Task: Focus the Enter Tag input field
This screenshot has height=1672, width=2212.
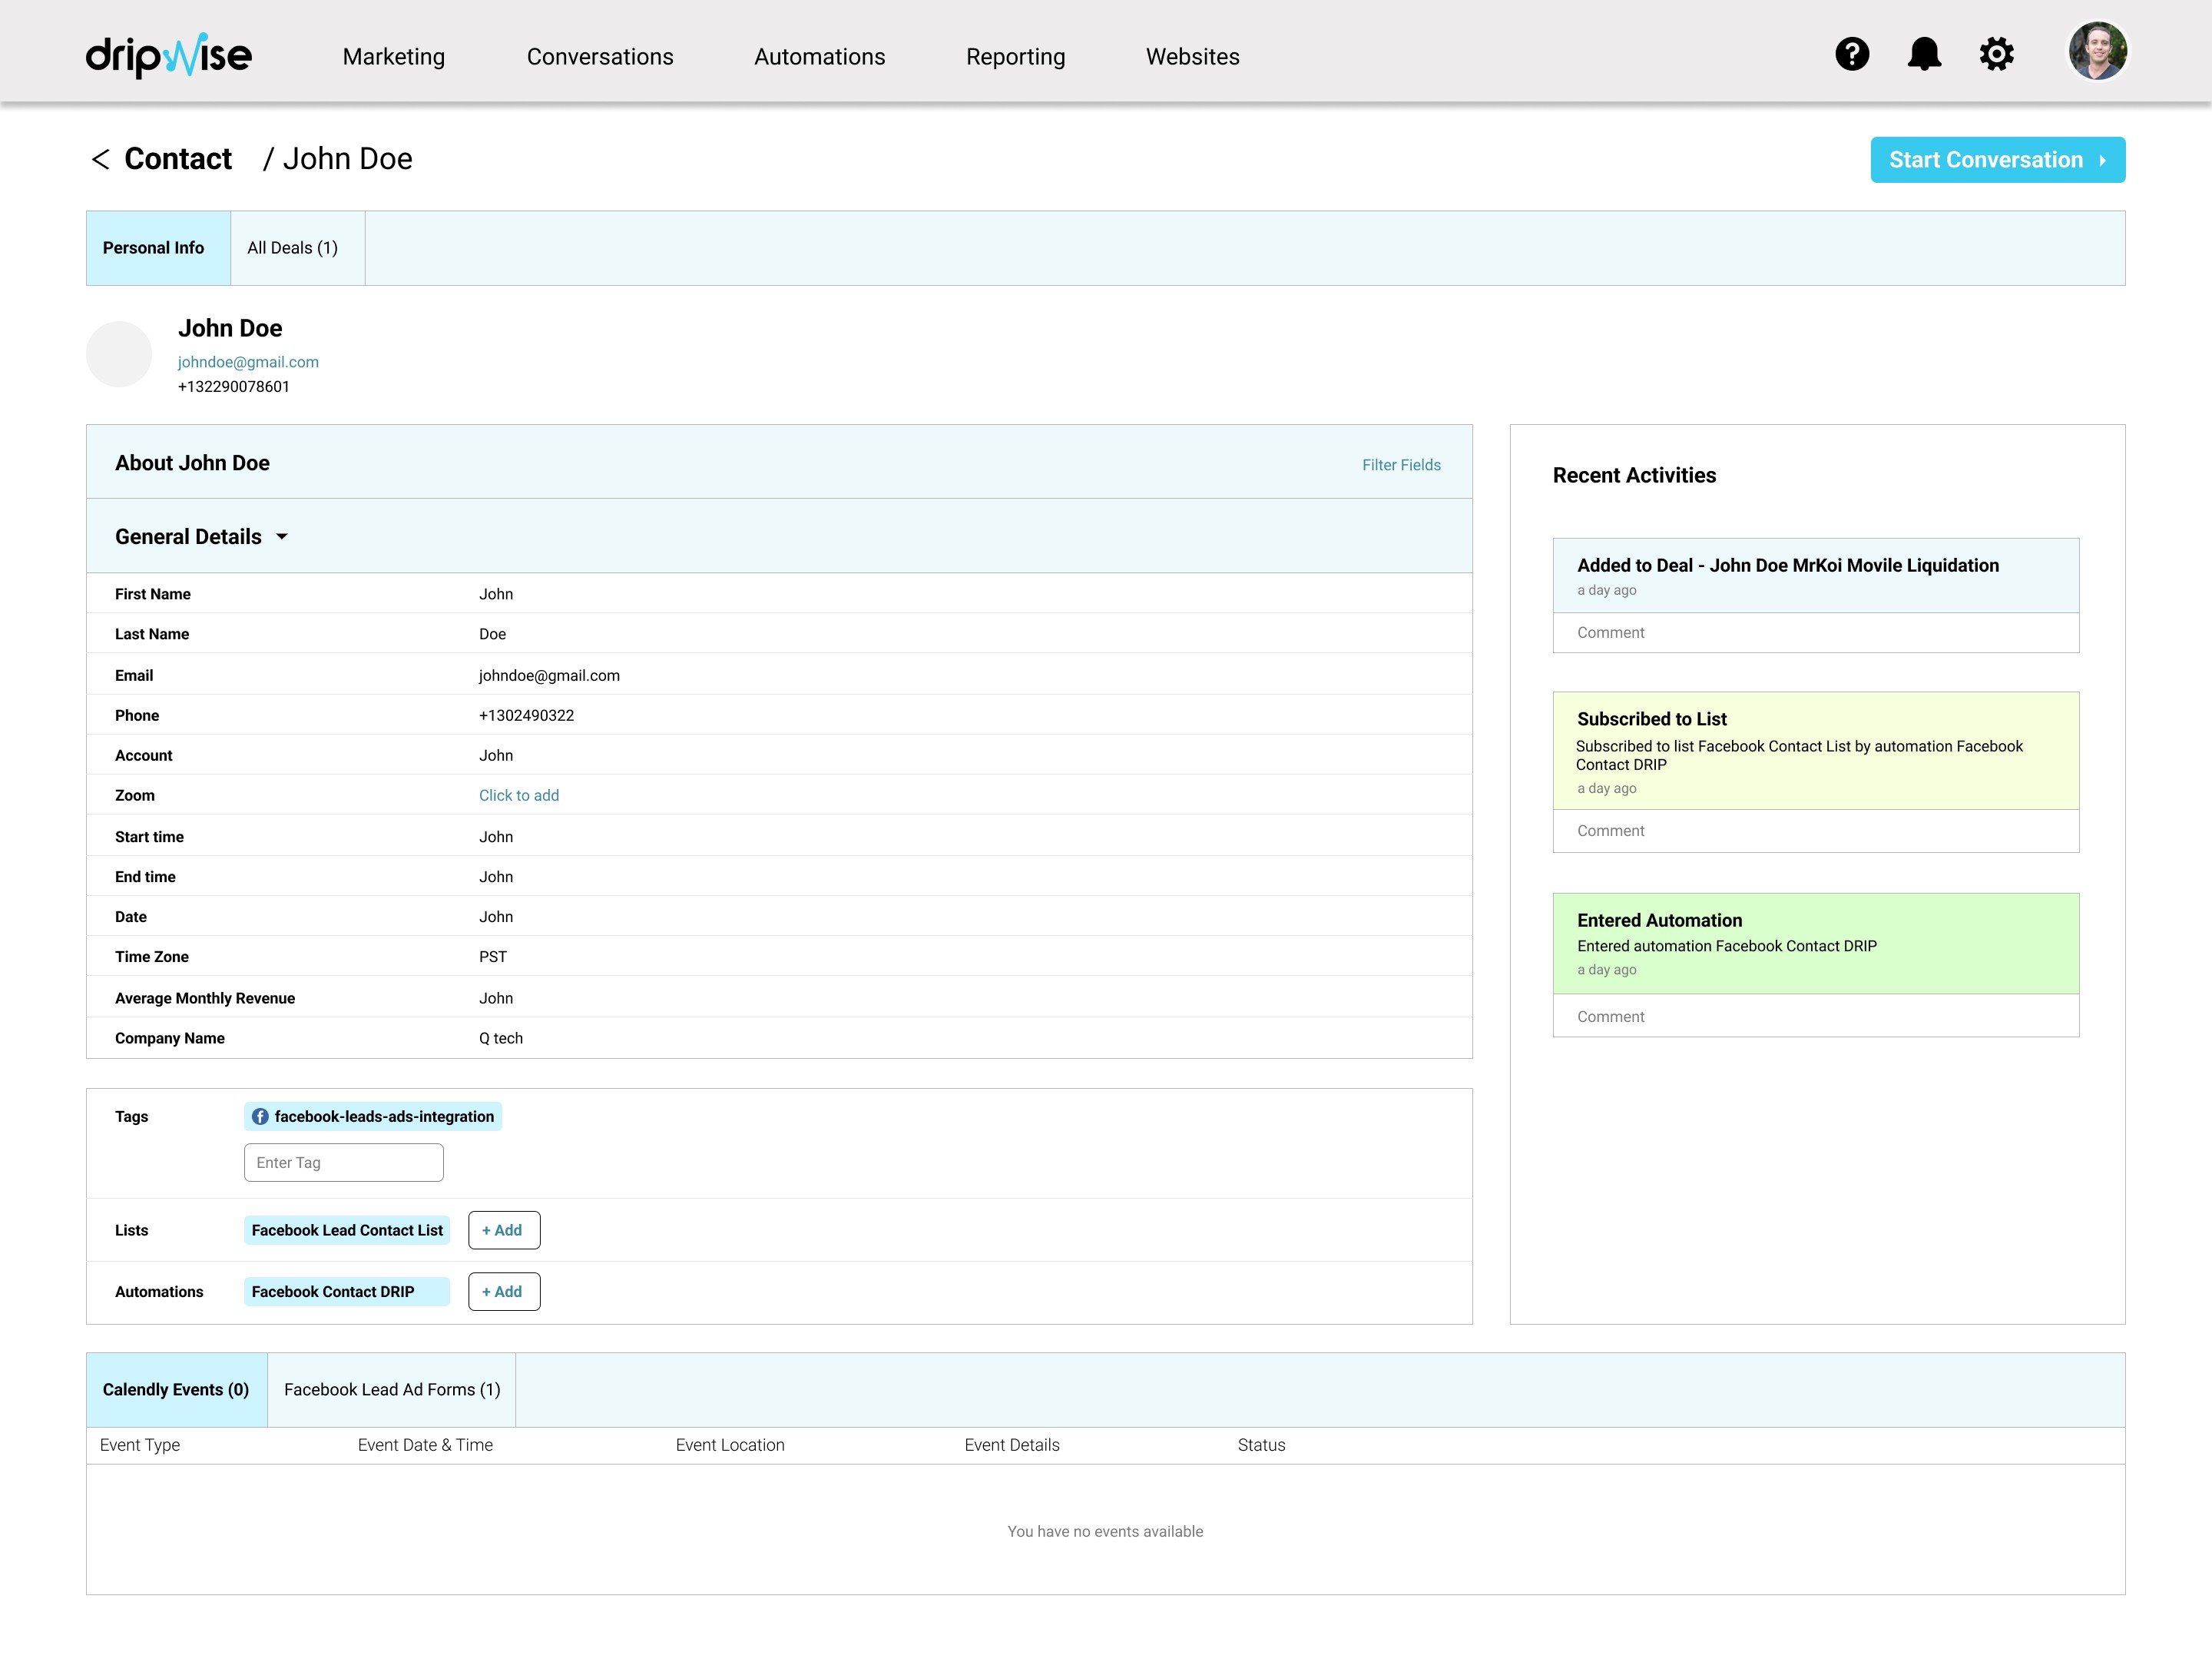Action: pyautogui.click(x=343, y=1163)
